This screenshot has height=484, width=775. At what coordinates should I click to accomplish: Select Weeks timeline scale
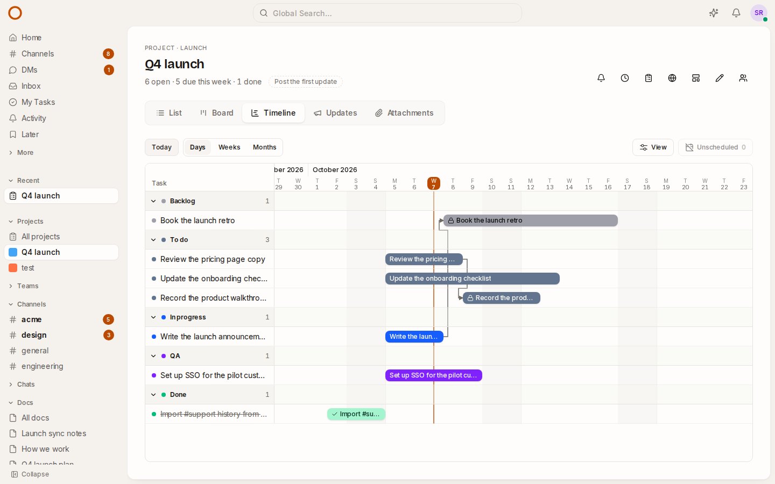click(229, 147)
